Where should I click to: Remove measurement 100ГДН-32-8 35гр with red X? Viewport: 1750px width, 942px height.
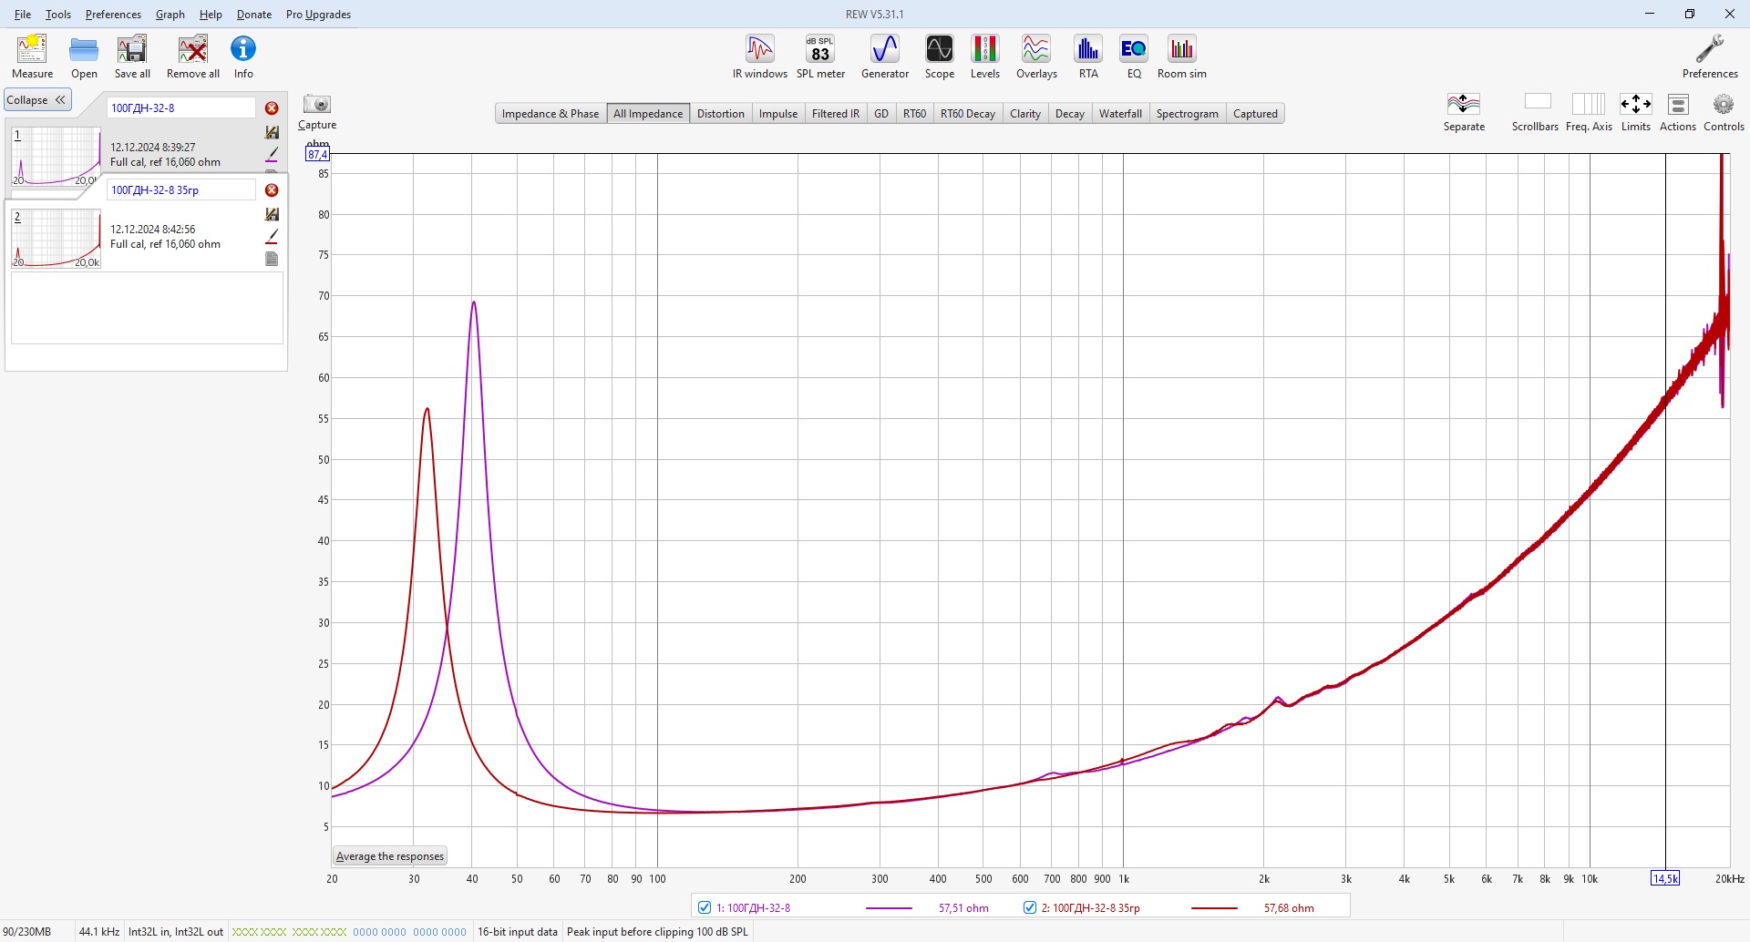click(x=272, y=190)
